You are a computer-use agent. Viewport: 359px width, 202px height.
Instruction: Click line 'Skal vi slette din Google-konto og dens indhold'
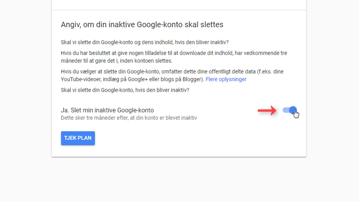click(145, 42)
